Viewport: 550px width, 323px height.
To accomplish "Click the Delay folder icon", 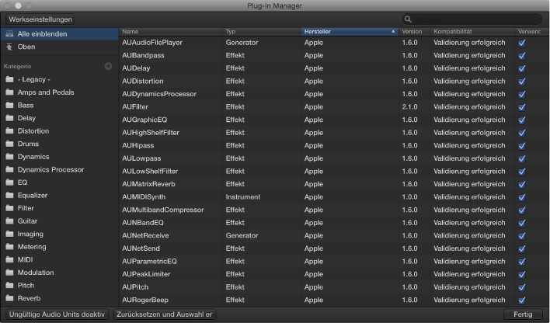I will pyautogui.click(x=9, y=118).
